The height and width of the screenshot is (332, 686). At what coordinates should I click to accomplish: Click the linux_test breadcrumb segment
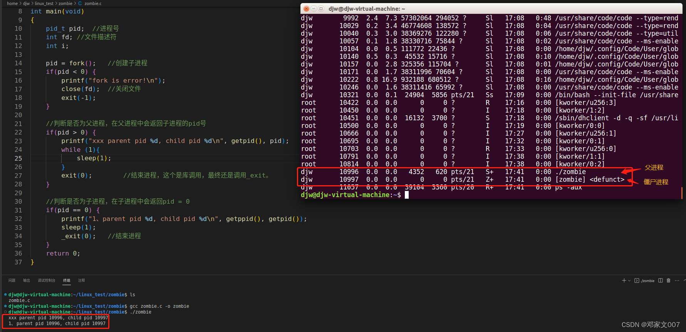[x=44, y=3]
